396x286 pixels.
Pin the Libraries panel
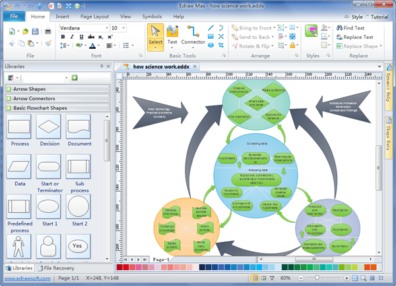[102, 66]
